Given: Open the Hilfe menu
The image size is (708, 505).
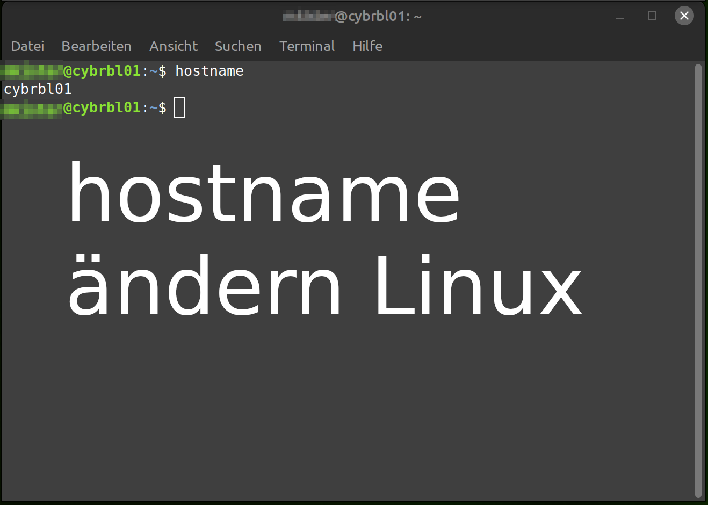Looking at the screenshot, I should [367, 46].
